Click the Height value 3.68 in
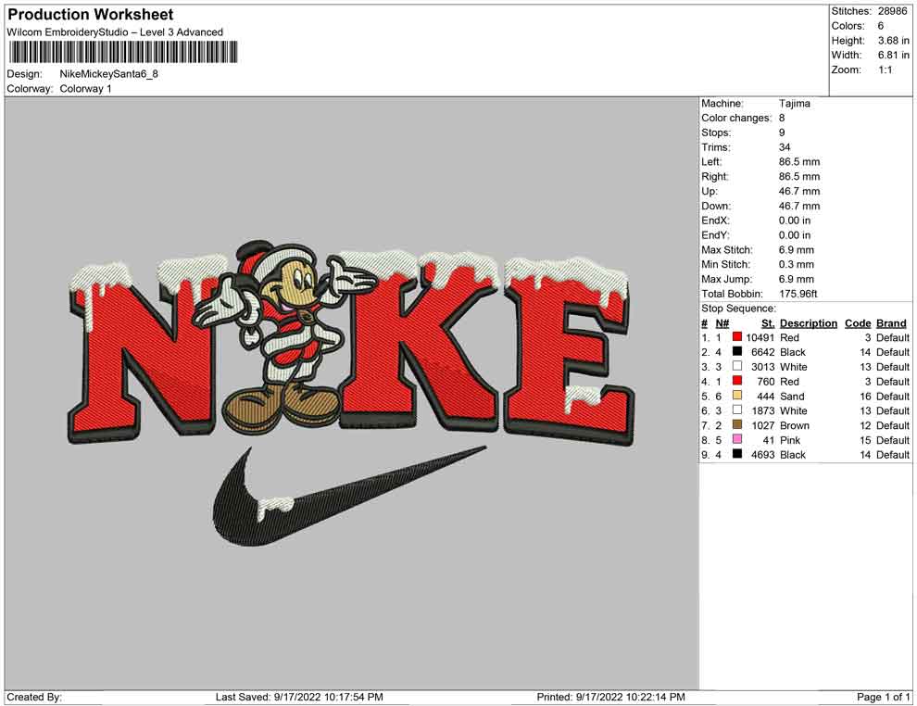Image resolution: width=917 pixels, height=706 pixels. click(894, 41)
